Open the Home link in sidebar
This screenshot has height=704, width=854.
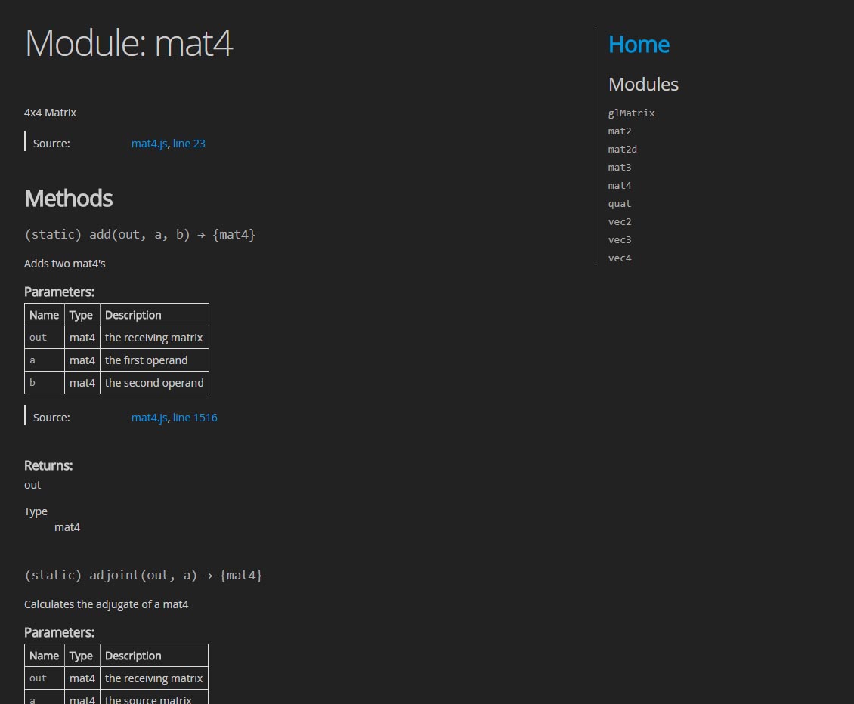639,44
